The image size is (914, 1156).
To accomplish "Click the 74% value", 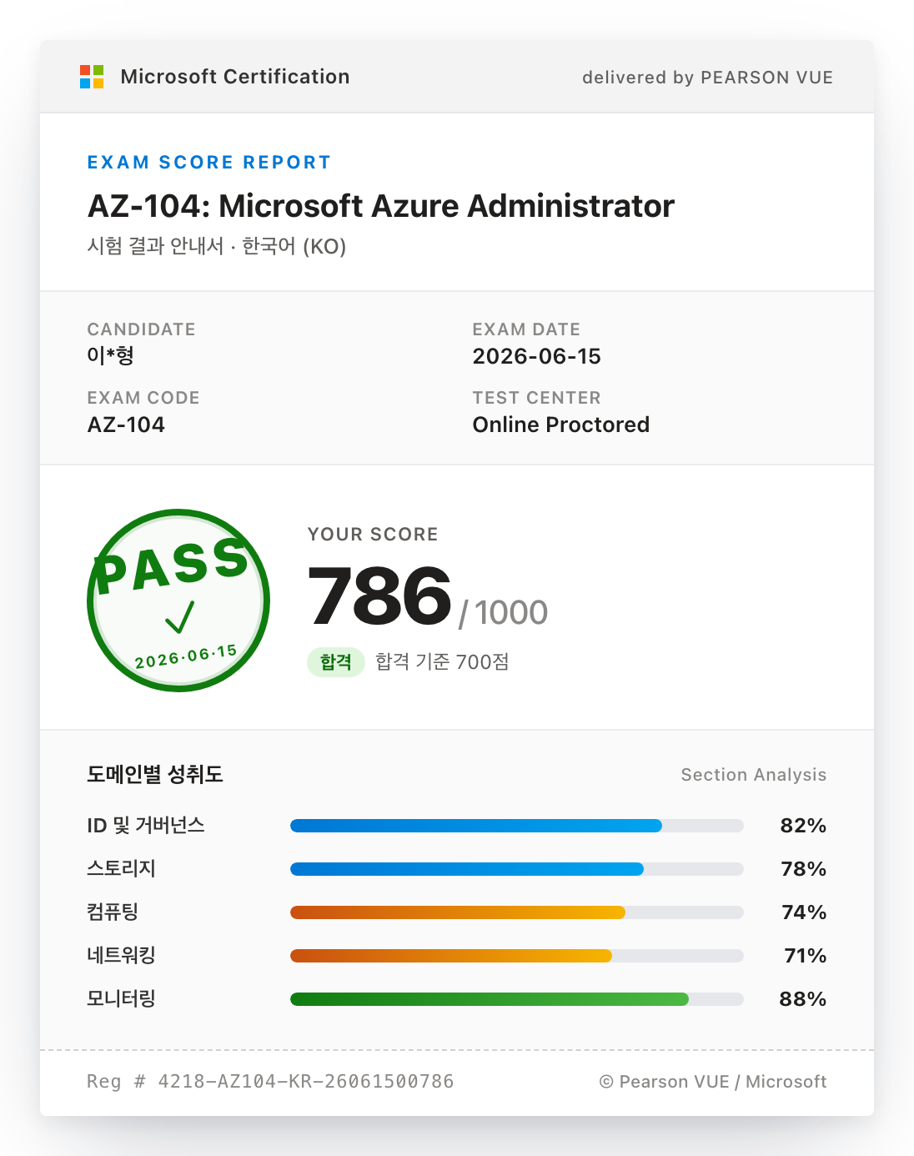I will click(804, 912).
